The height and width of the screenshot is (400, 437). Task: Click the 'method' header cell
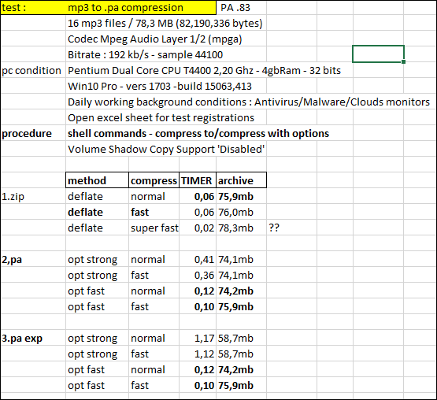click(98, 180)
